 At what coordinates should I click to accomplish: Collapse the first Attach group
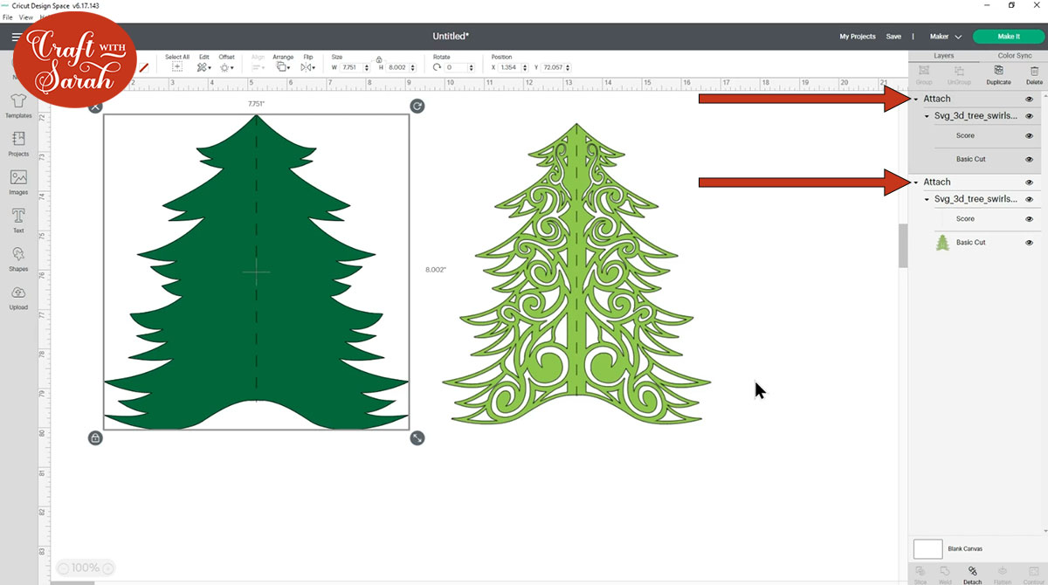(x=916, y=99)
